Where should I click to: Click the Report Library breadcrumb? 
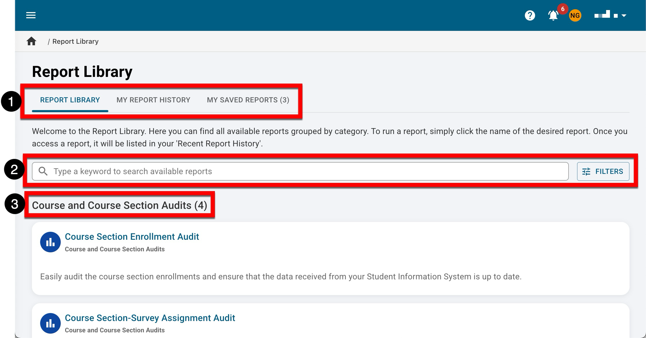click(x=75, y=41)
